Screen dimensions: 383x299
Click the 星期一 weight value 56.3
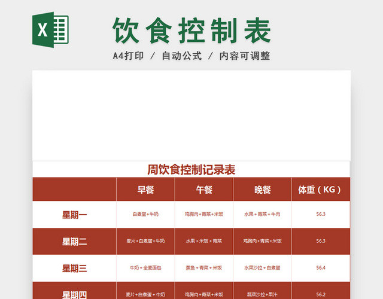tap(321, 214)
